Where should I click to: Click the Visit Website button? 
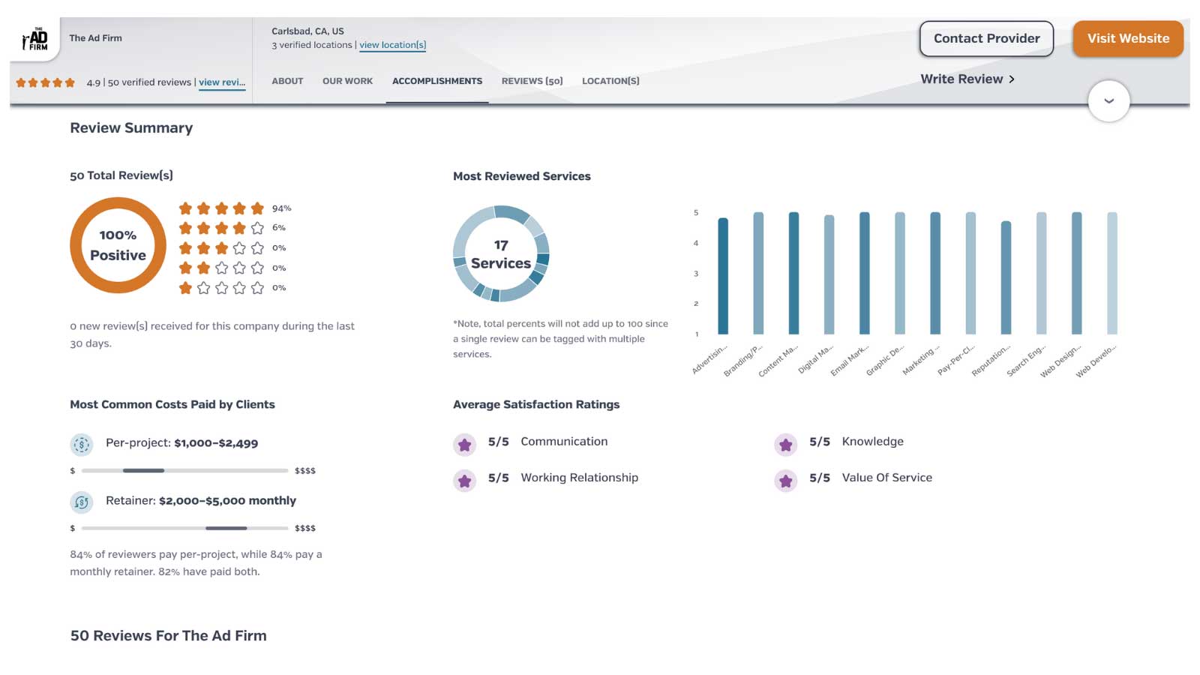coord(1128,38)
